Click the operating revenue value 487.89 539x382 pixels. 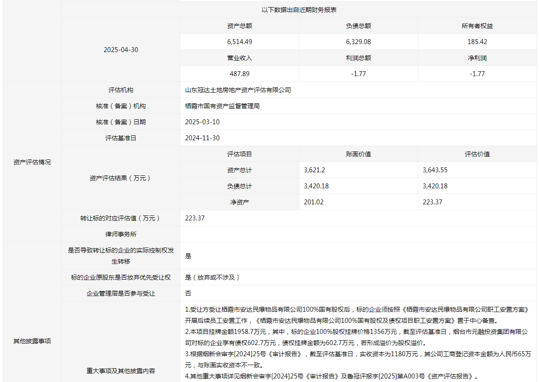pyautogui.click(x=240, y=74)
